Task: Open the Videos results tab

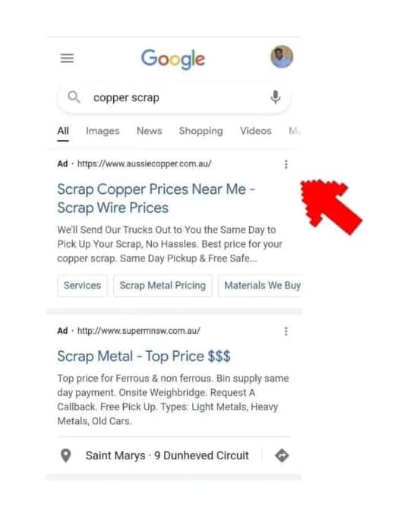Action: coord(256,131)
